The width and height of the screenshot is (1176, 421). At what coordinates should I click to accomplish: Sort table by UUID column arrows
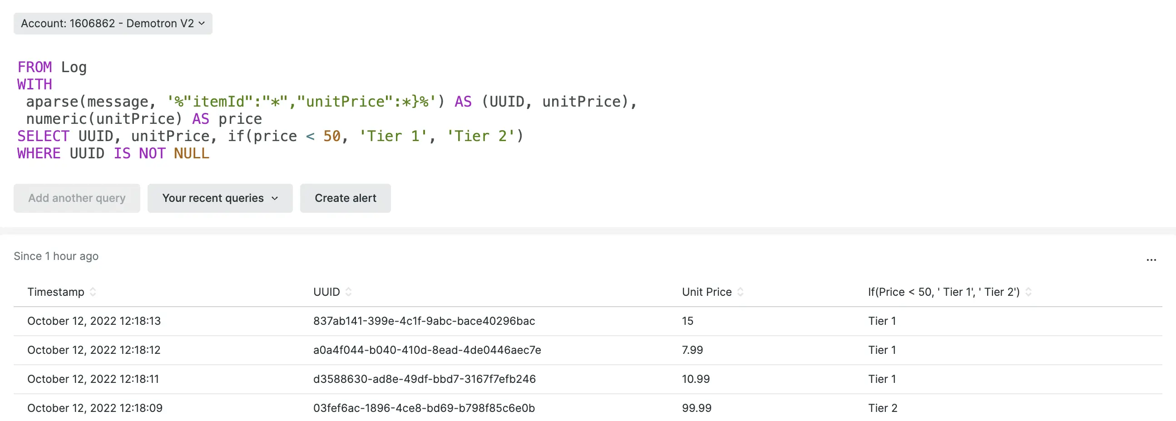[349, 292]
